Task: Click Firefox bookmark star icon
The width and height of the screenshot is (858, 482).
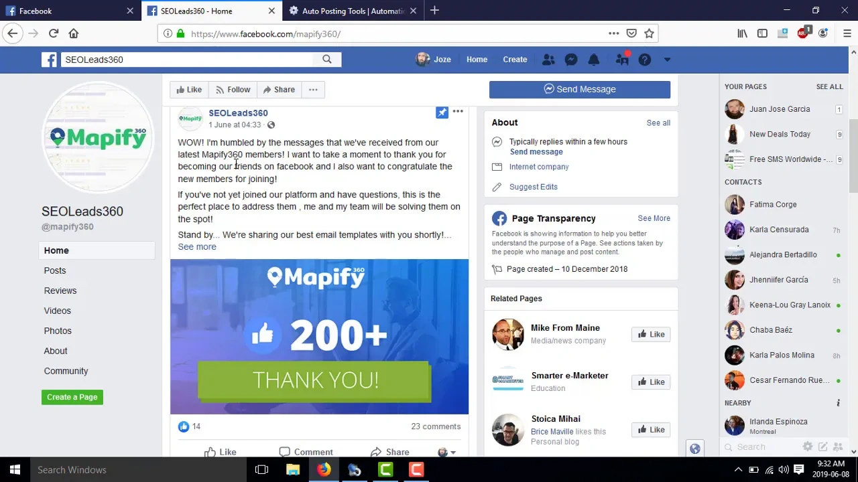Action: (649, 33)
